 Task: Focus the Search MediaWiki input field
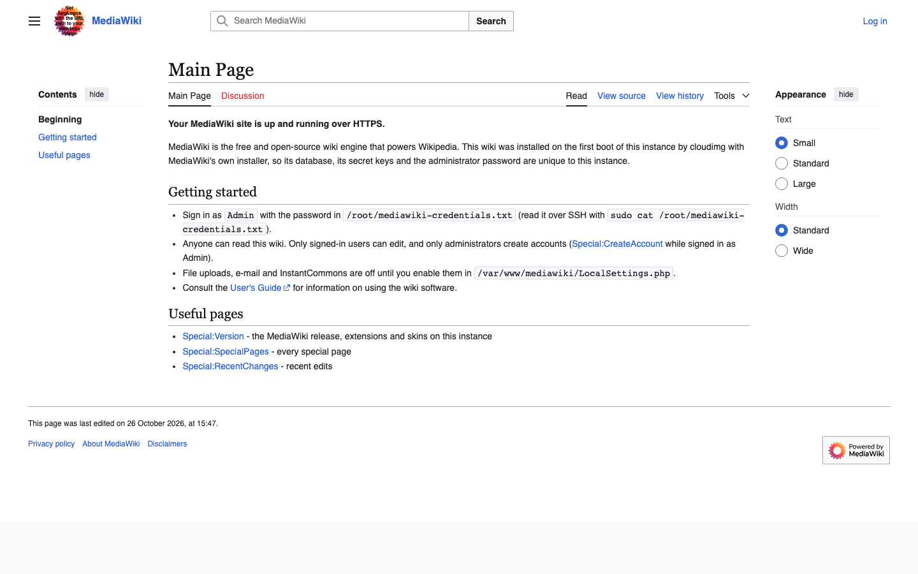[340, 21]
